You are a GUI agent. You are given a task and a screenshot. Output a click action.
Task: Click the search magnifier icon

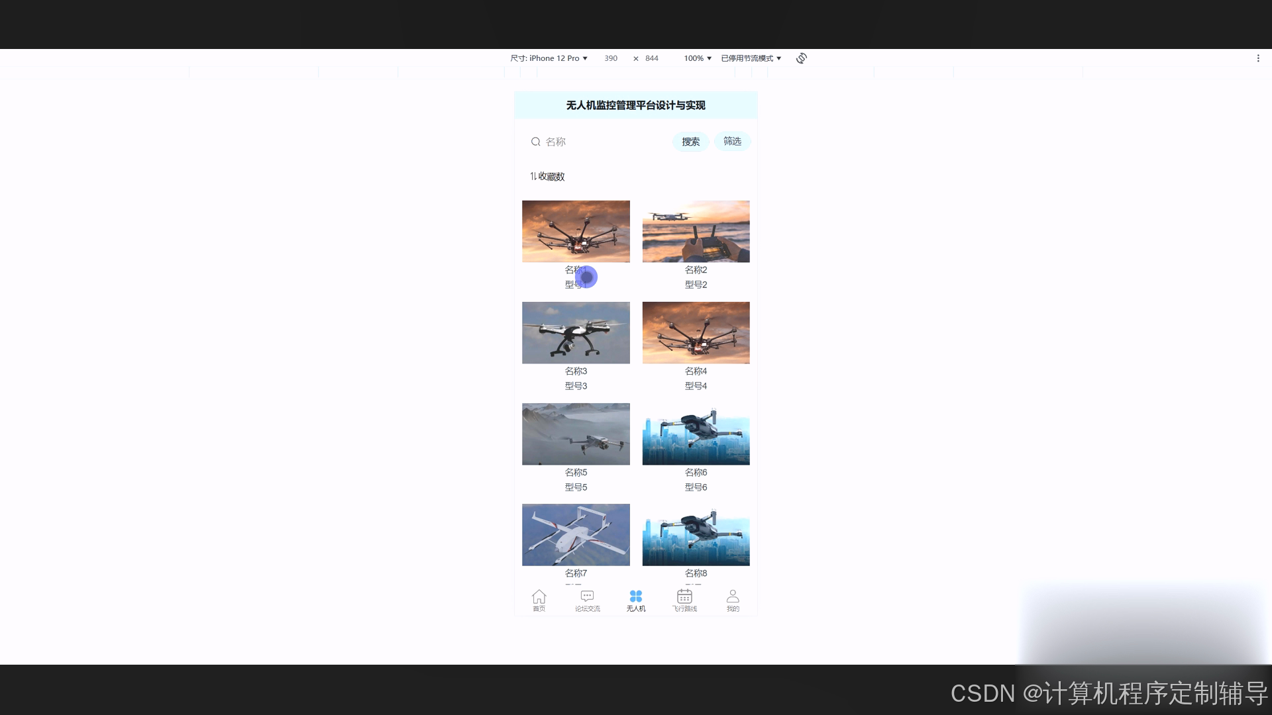pyautogui.click(x=535, y=142)
